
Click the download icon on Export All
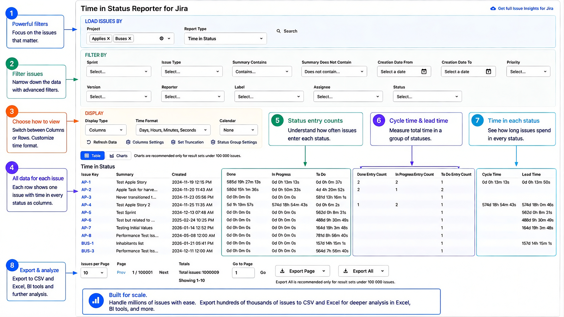(346, 271)
